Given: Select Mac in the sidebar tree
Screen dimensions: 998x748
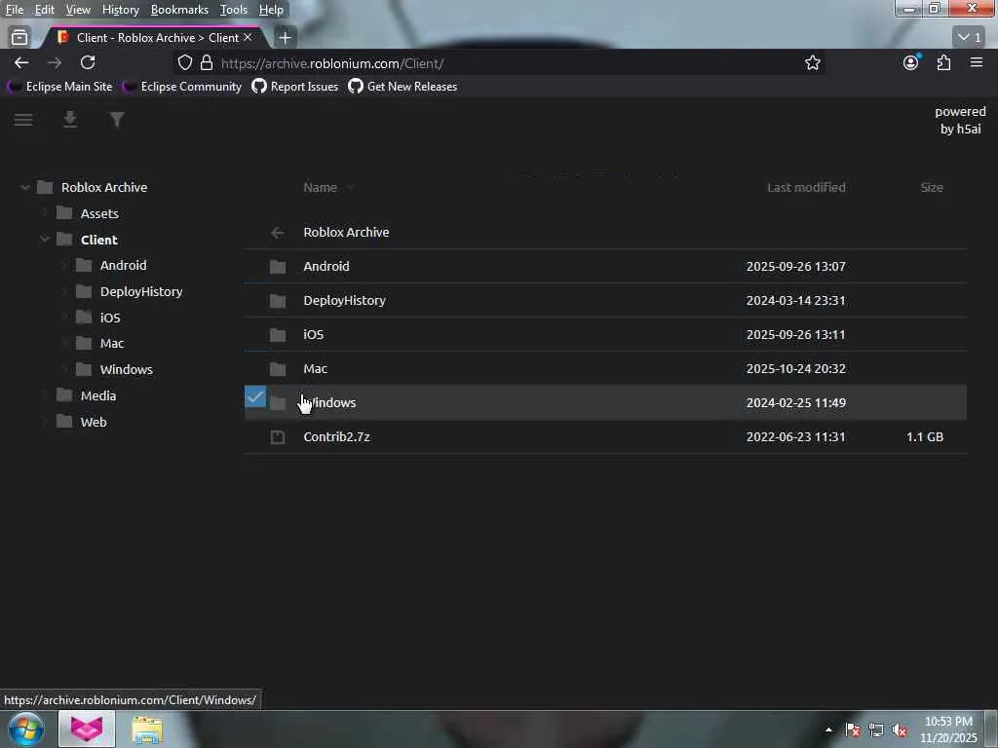Looking at the screenshot, I should click(x=112, y=344).
